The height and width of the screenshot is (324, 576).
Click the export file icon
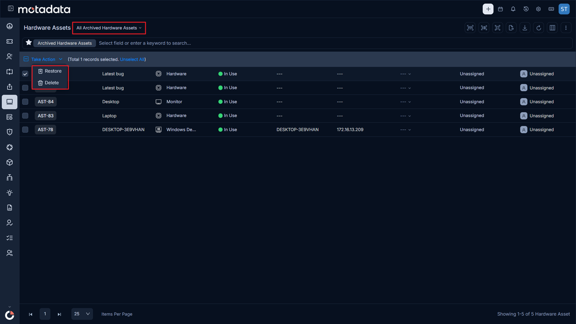point(511,28)
